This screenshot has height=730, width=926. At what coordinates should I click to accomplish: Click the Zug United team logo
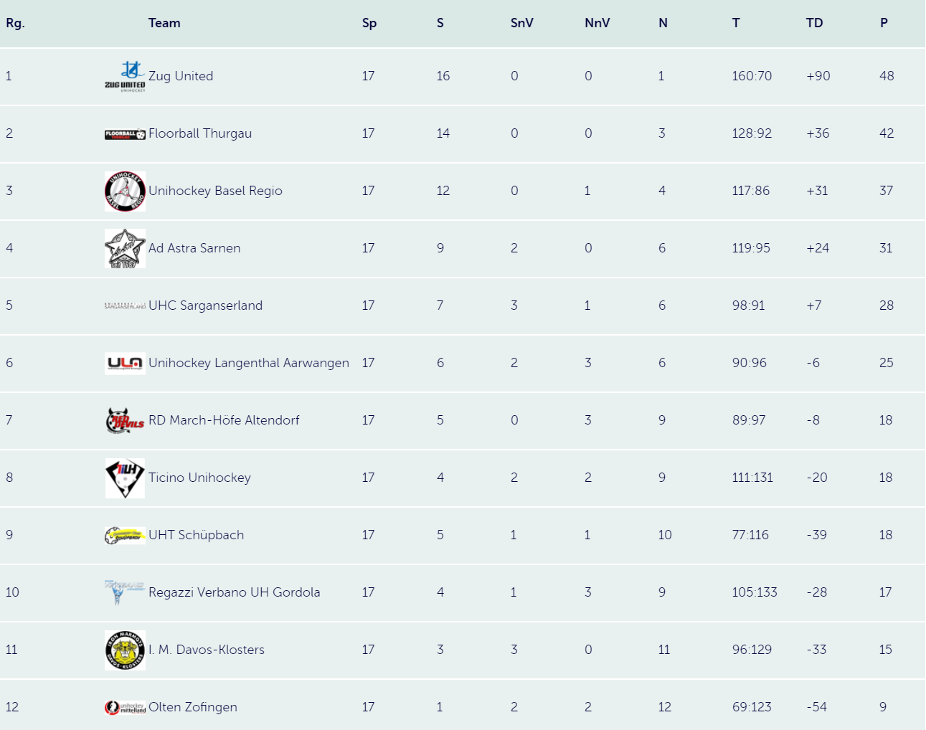click(125, 77)
